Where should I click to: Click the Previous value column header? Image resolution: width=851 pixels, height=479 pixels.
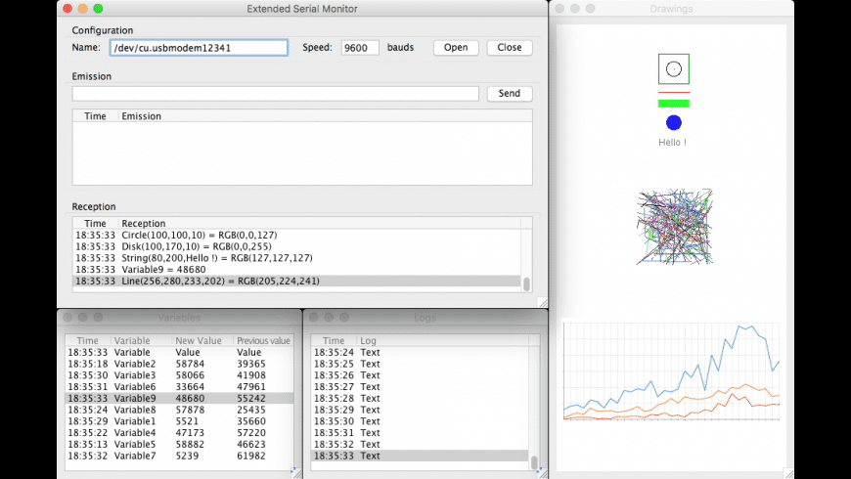click(263, 340)
